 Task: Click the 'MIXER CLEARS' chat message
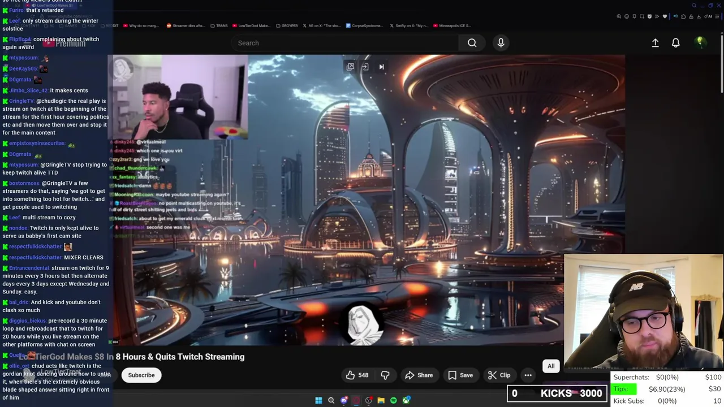click(84, 257)
